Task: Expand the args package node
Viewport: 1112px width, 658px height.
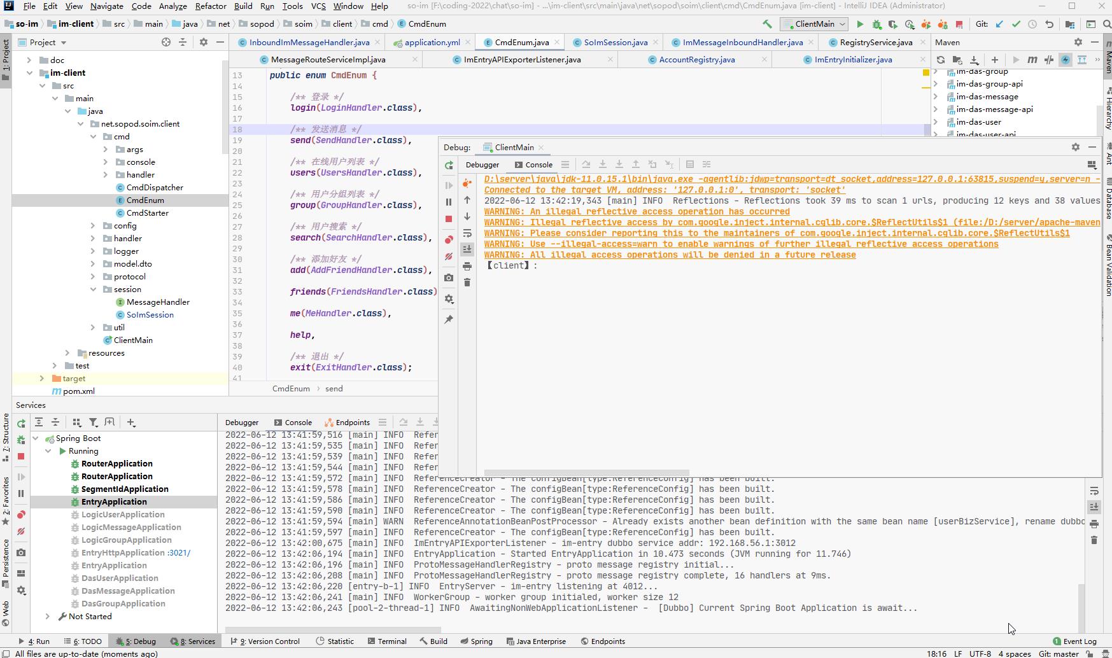Action: click(106, 149)
